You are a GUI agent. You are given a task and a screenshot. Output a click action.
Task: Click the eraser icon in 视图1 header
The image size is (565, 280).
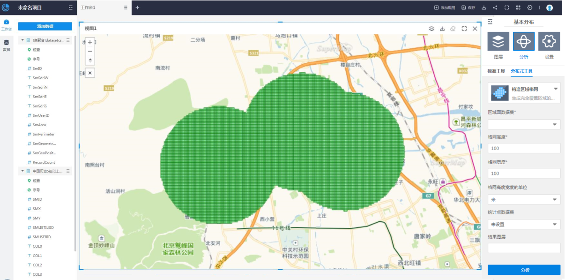pos(453,29)
